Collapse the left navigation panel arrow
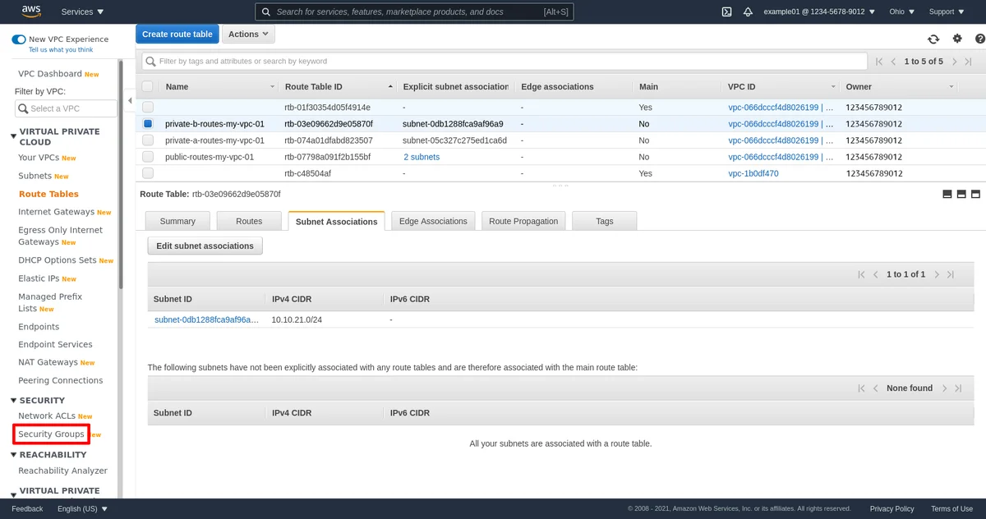This screenshot has width=986, height=519. [130, 101]
